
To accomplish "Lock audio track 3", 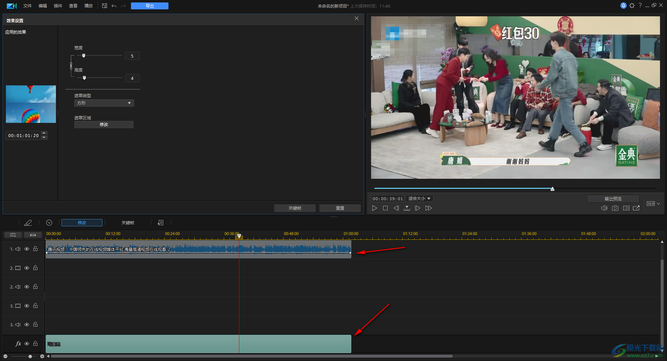I will pyautogui.click(x=35, y=325).
